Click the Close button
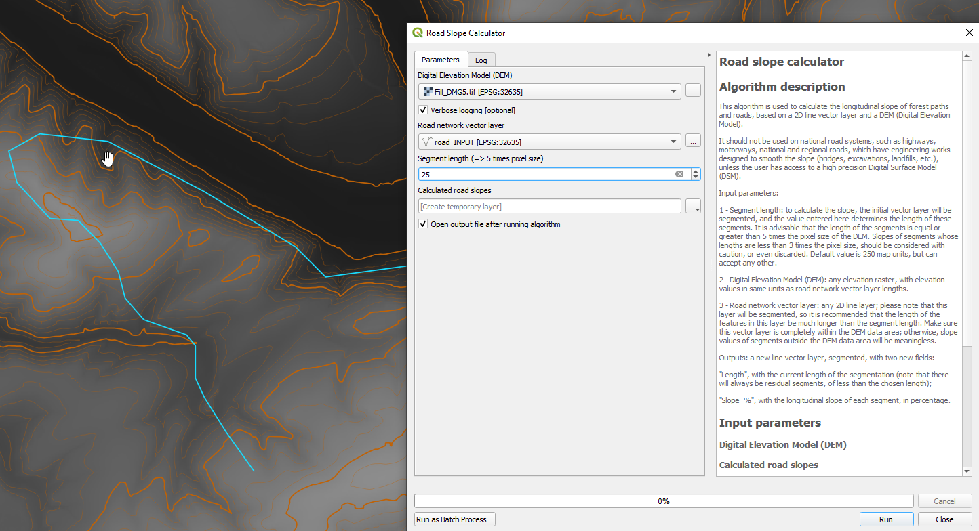Viewport: 979px width, 531px height. pyautogui.click(x=944, y=519)
